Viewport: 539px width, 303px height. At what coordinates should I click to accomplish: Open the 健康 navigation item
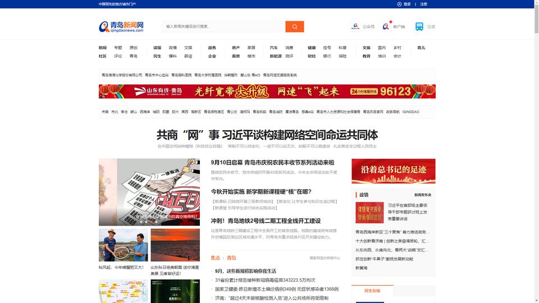[312, 48]
